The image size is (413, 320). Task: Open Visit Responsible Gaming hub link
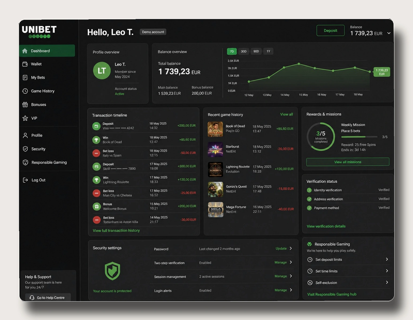(332, 294)
